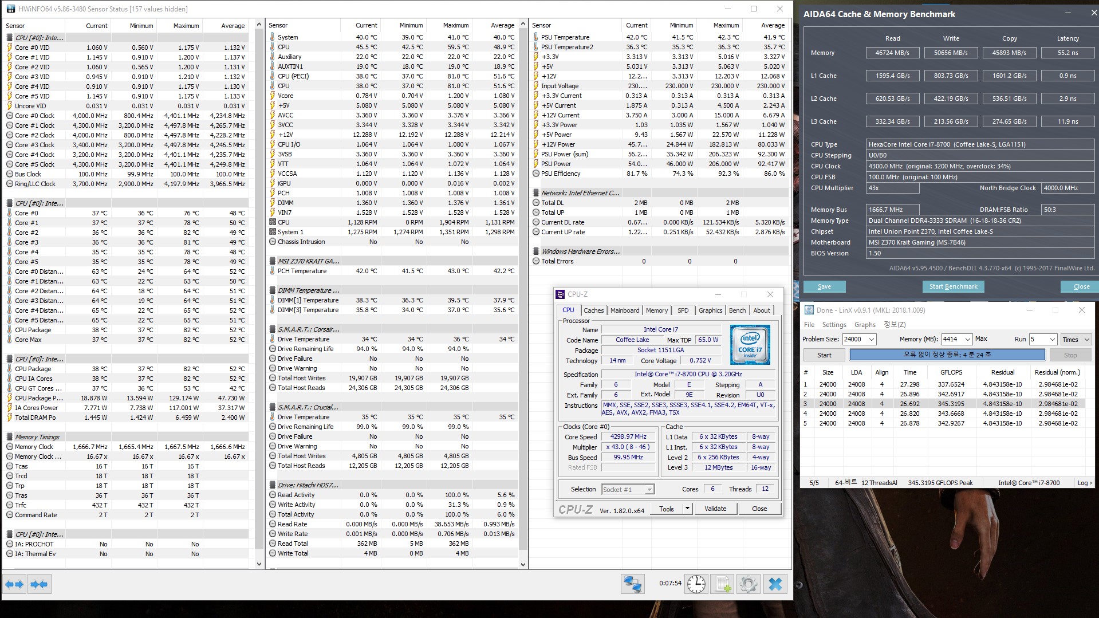Open the Settings menu in LinX

click(x=834, y=325)
